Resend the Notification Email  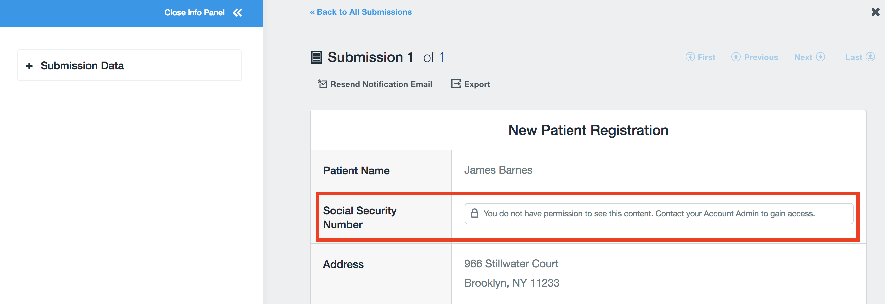pyautogui.click(x=381, y=84)
